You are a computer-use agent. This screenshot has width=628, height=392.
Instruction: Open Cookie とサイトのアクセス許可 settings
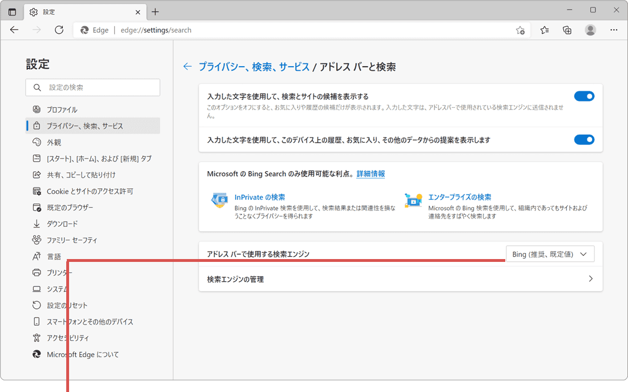tap(92, 191)
